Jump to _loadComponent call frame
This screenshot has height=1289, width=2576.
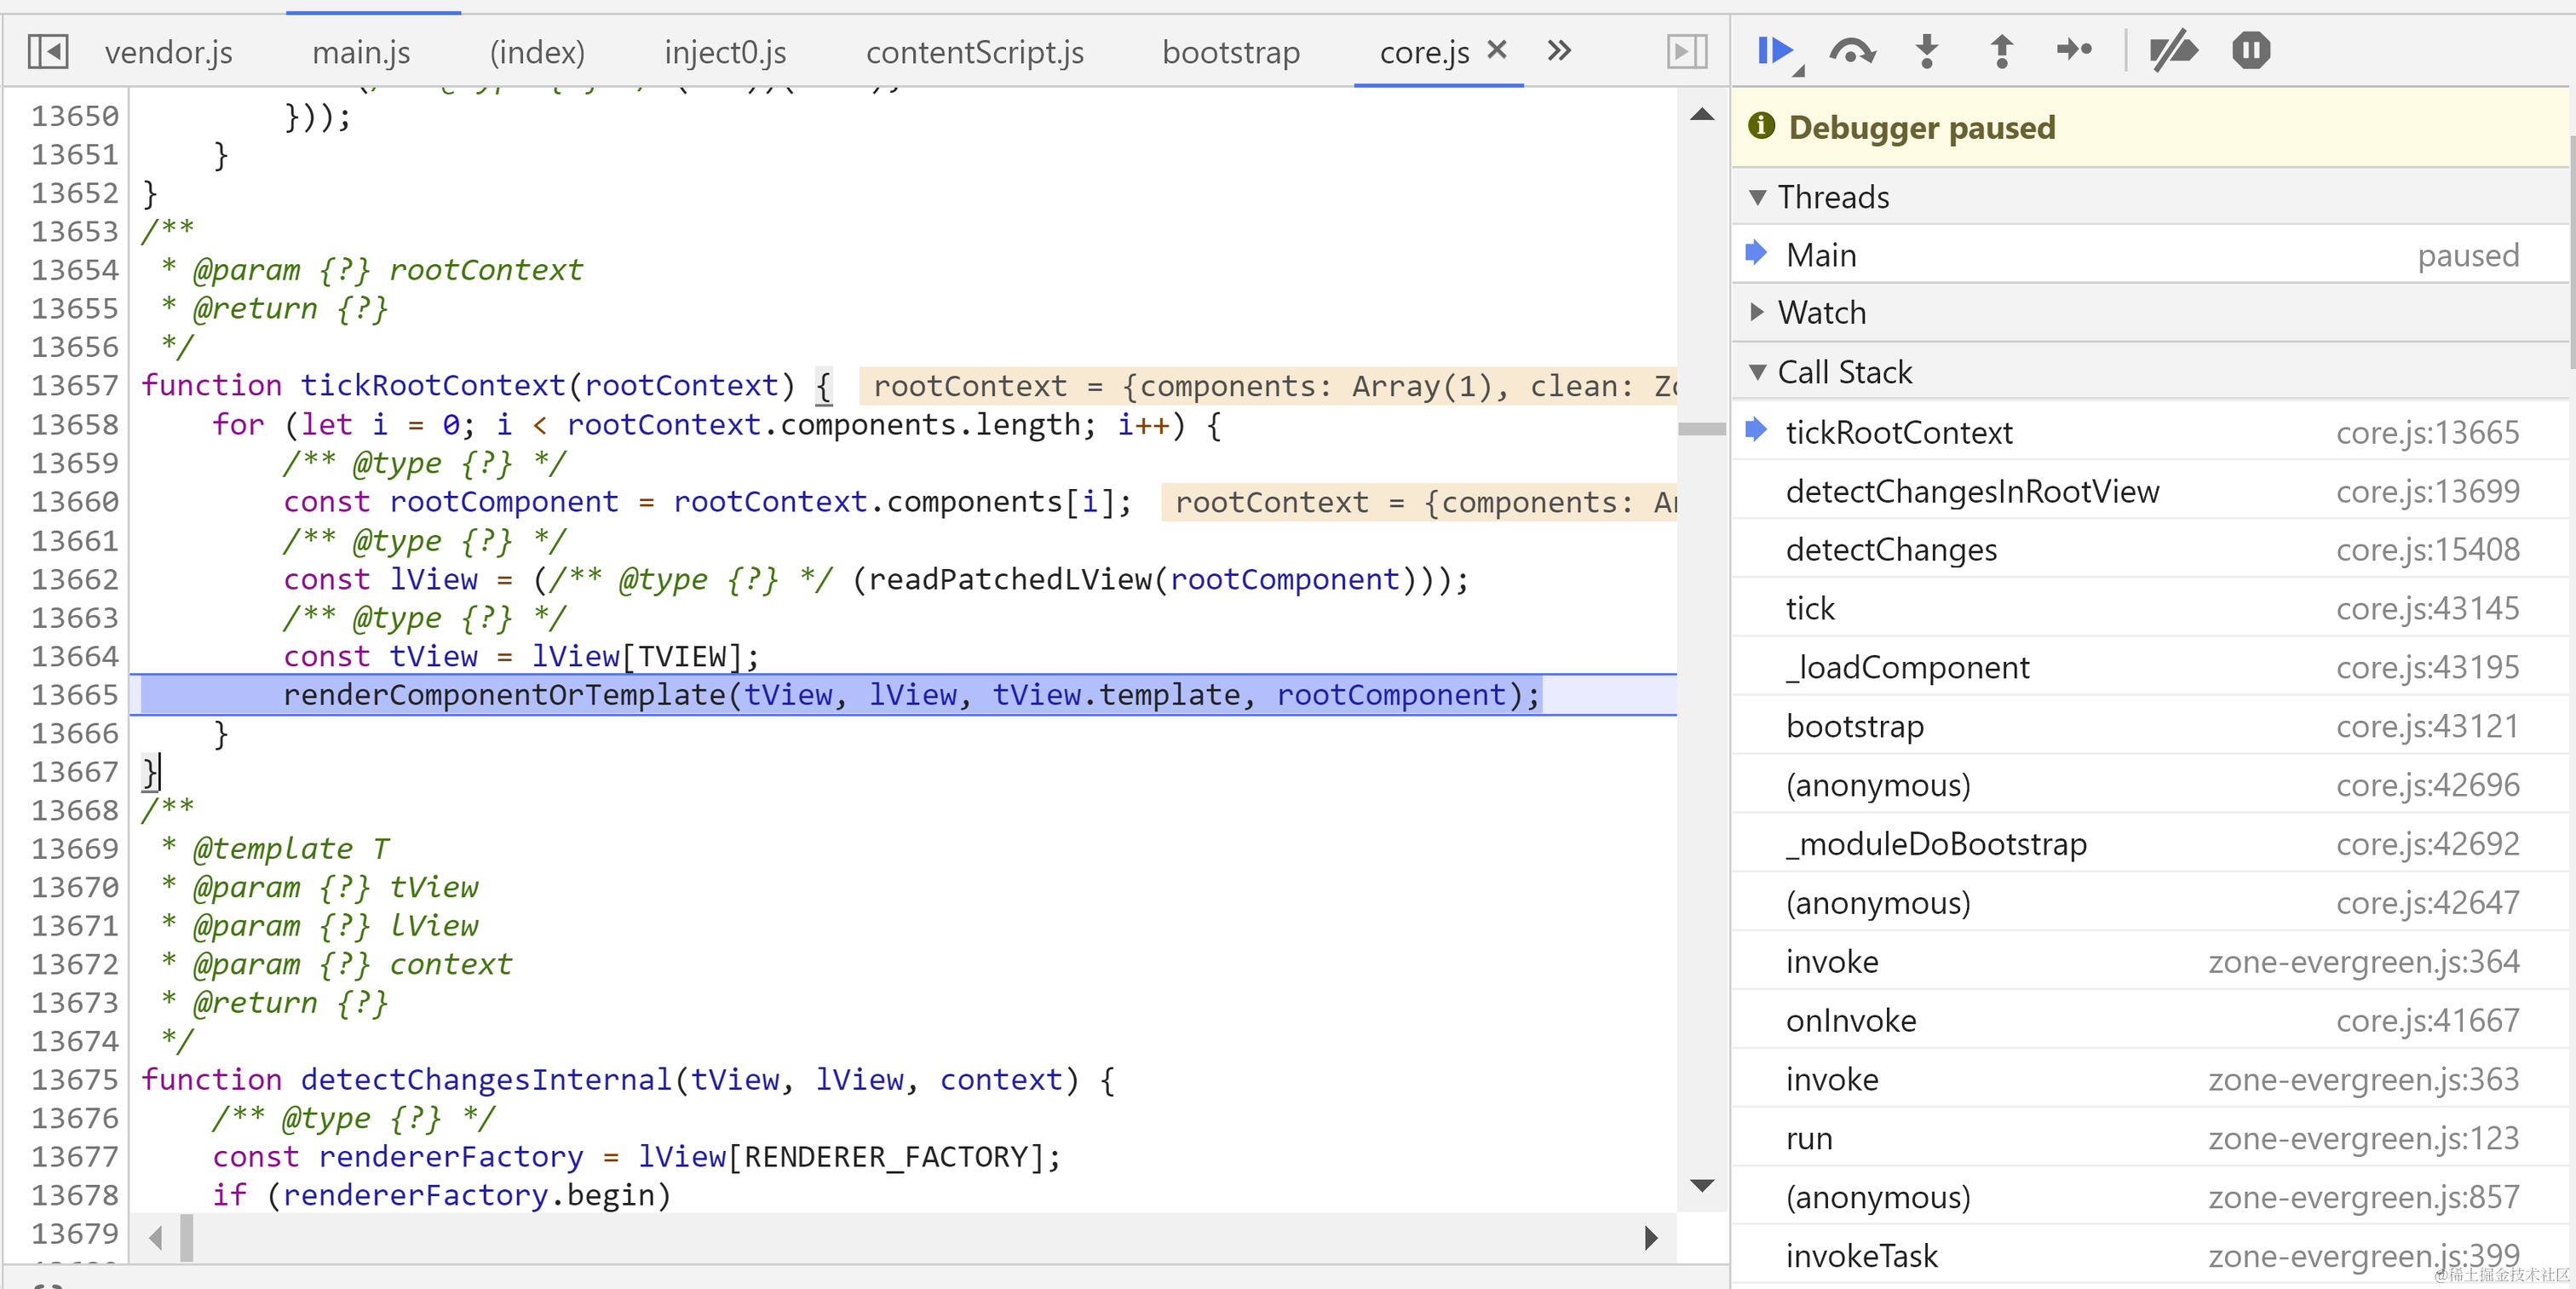pyautogui.click(x=1907, y=667)
